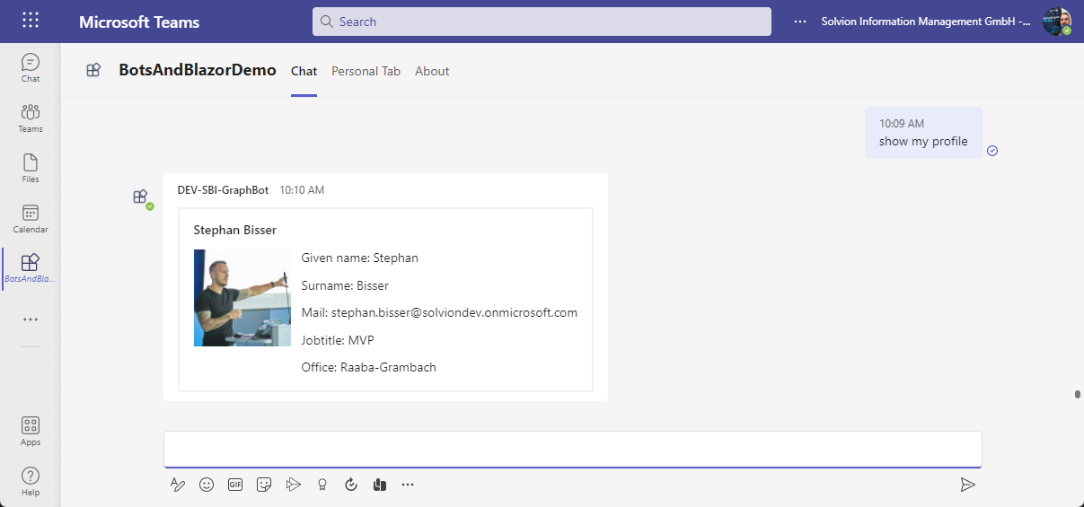Click the 10:10 AM bot message timestamp
1084x507 pixels.
[x=302, y=190]
